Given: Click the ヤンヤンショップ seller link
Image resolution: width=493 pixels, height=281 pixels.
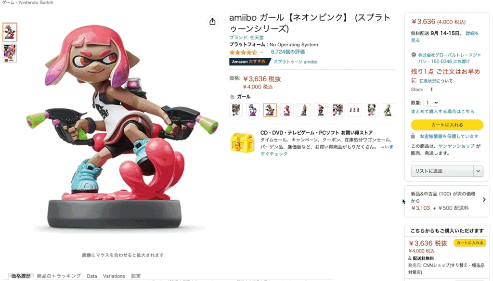Looking at the screenshot, I should 456,146.
